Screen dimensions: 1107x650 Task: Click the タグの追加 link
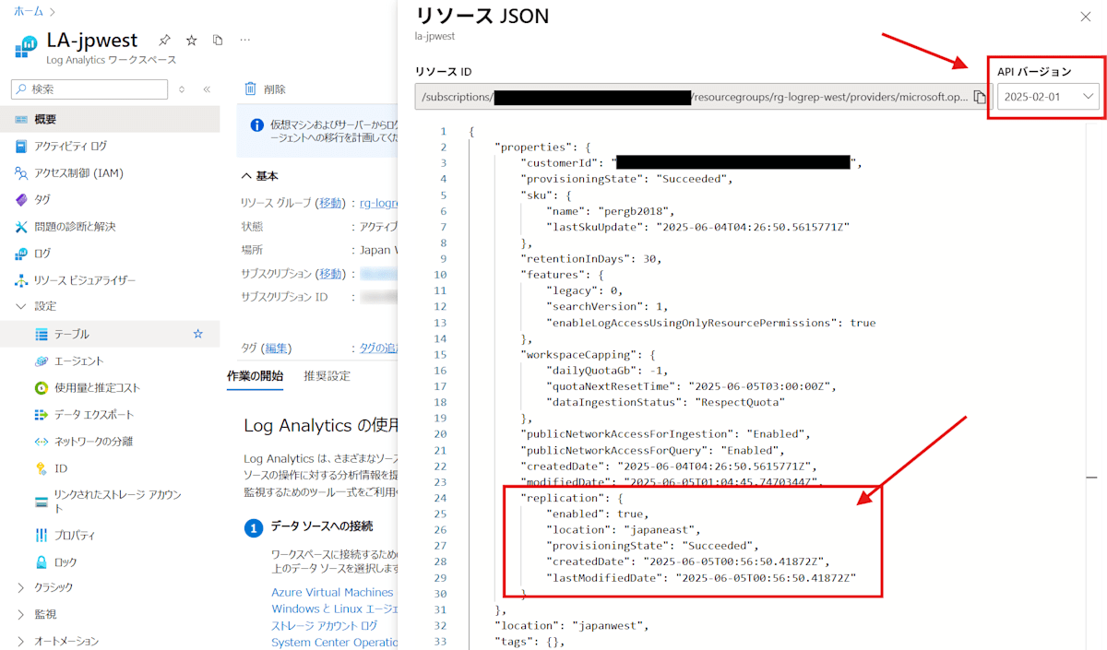377,348
